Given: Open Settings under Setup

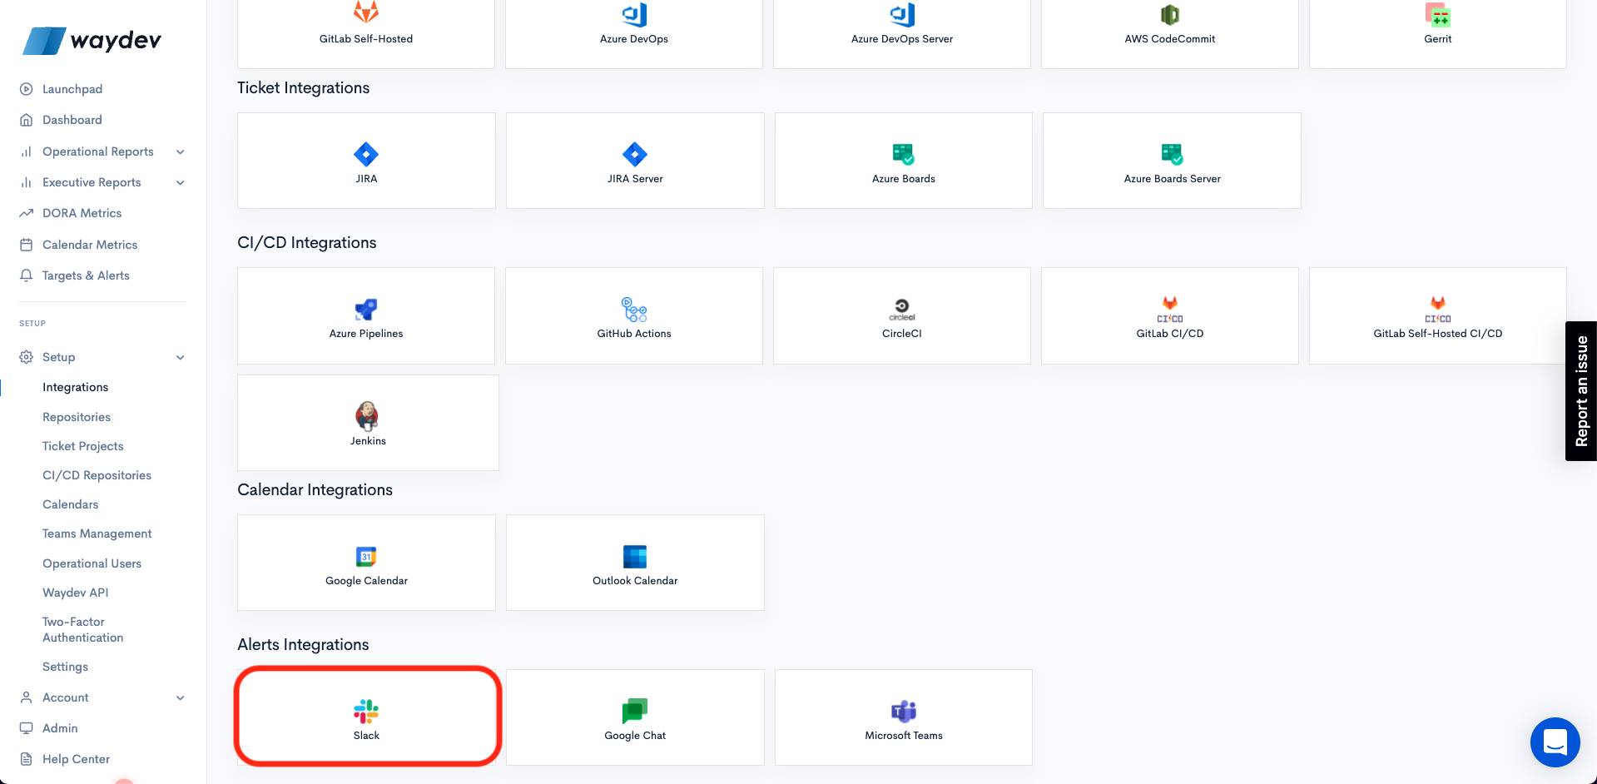Looking at the screenshot, I should 65,667.
